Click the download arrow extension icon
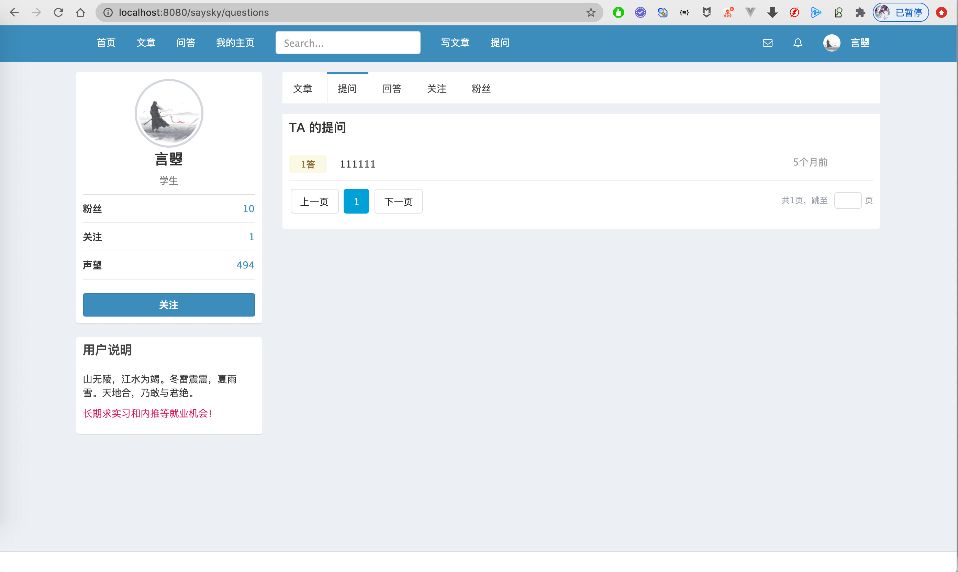This screenshot has height=572, width=958. click(x=772, y=12)
